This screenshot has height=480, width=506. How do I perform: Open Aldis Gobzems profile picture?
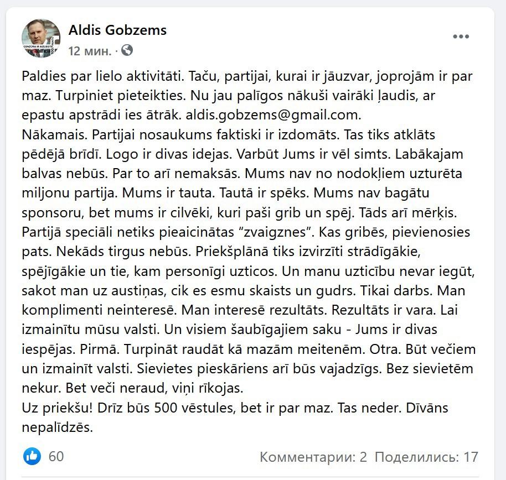click(x=41, y=38)
